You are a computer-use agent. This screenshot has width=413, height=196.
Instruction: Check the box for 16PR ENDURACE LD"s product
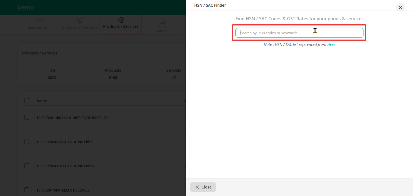(x=27, y=117)
